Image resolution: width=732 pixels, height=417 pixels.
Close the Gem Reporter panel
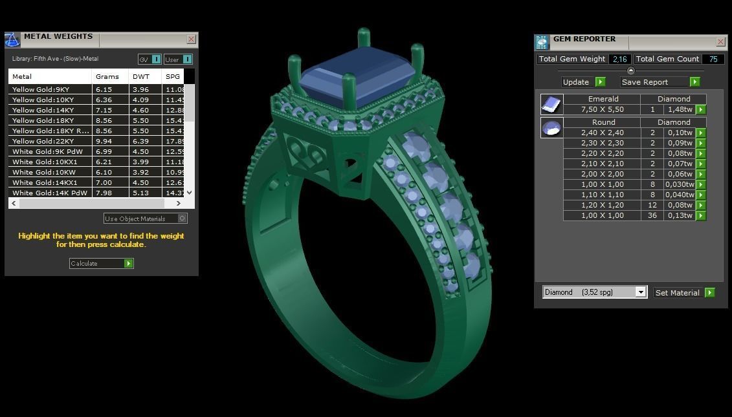721,42
